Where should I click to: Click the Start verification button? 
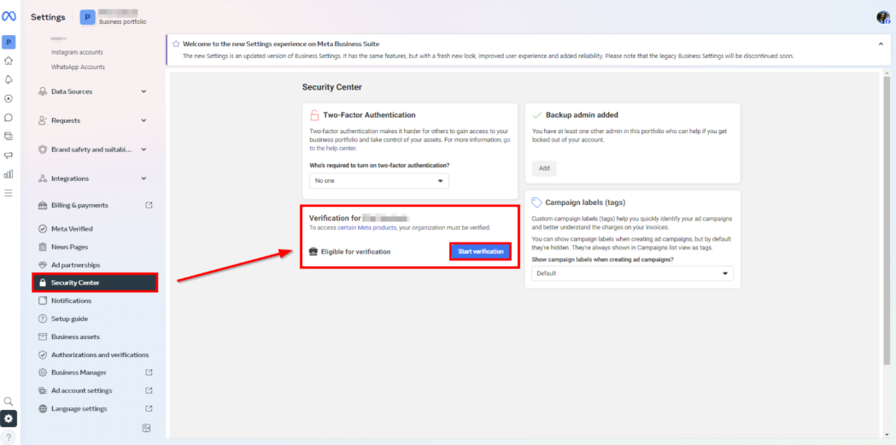[481, 251]
